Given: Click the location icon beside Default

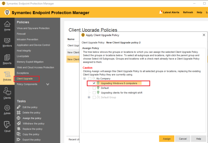Looking at the screenshot, I should click(x=98, y=88).
